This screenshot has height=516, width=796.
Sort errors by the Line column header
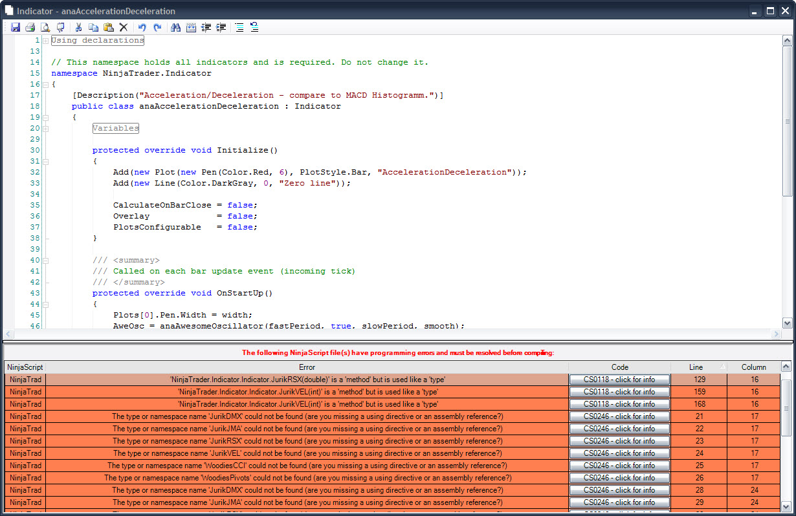(696, 367)
